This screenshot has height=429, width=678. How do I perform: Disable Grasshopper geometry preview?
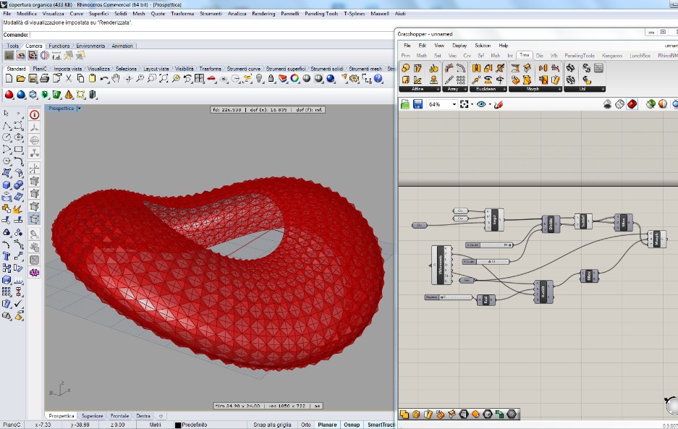(608, 104)
